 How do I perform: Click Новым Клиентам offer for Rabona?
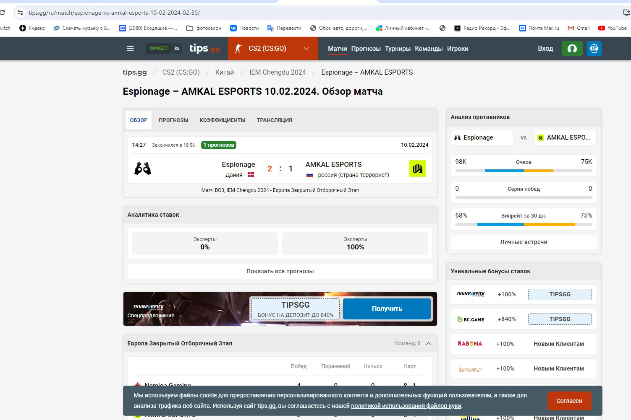point(559,344)
